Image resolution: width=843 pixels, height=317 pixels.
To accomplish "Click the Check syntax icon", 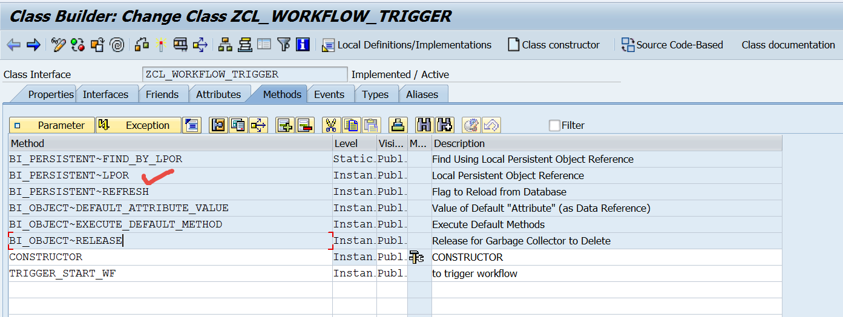I will (142, 45).
